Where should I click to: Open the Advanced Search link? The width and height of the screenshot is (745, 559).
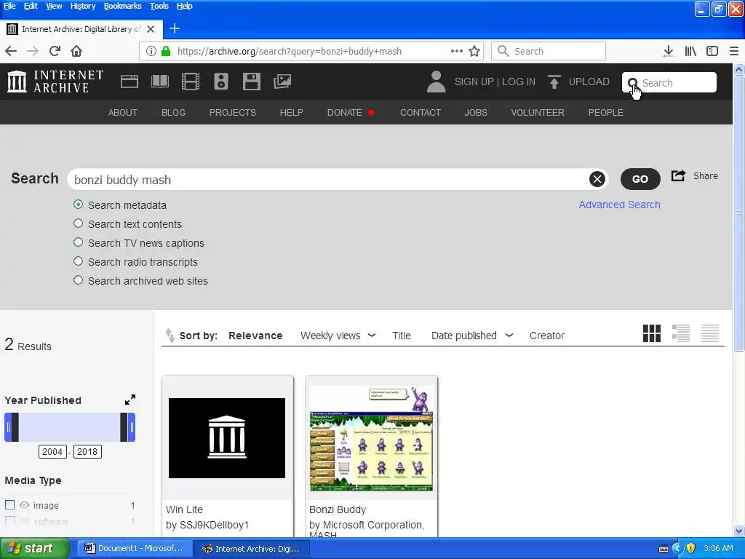[619, 205]
